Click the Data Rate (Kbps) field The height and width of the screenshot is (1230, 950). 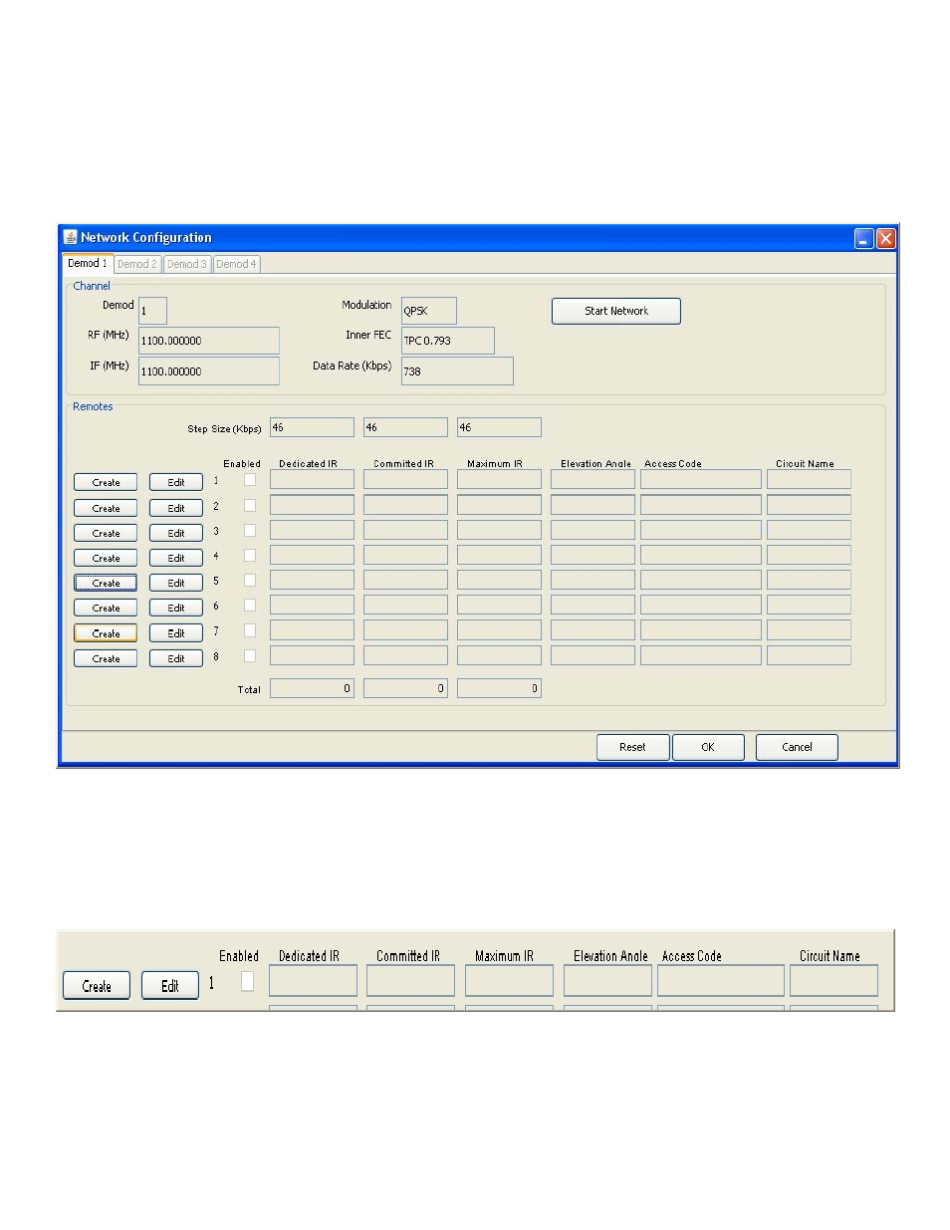(x=457, y=370)
